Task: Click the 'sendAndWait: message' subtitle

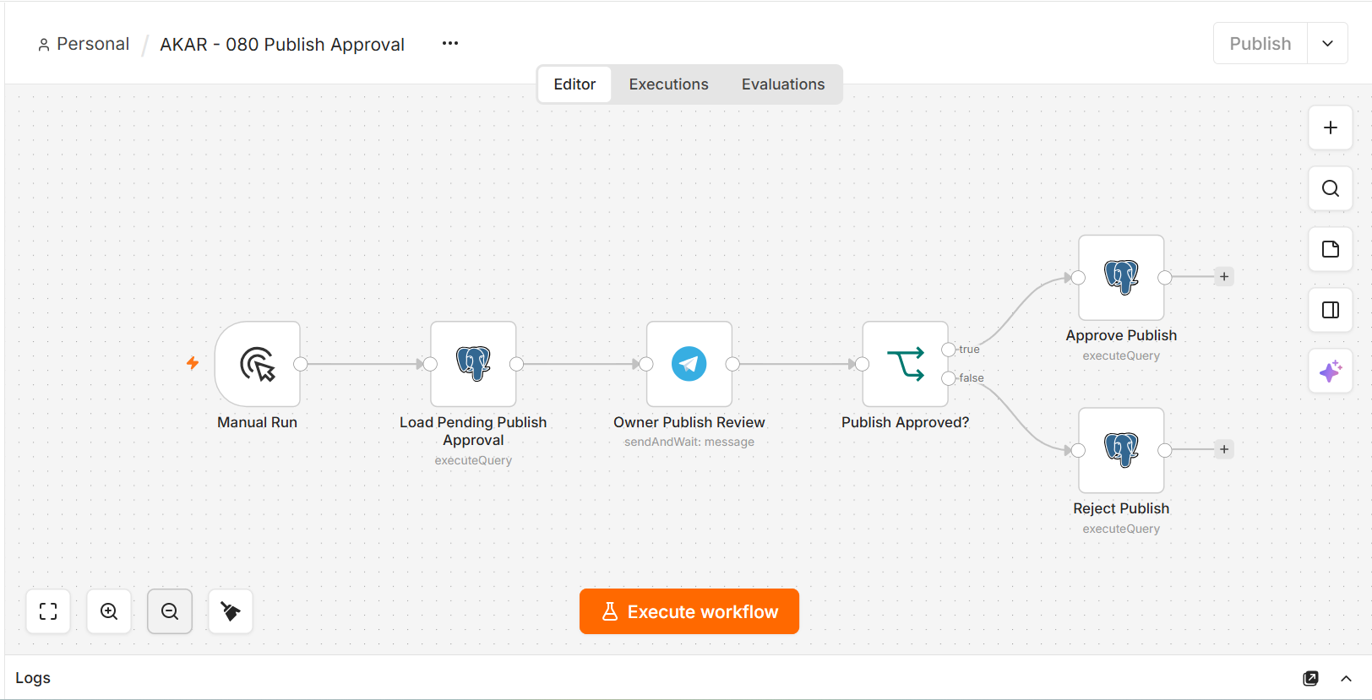Action: 689,442
